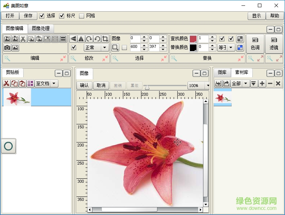The height and width of the screenshot is (215, 285).
Task: Click the scissors cut icon in edit toolbar
Action: coord(23,39)
